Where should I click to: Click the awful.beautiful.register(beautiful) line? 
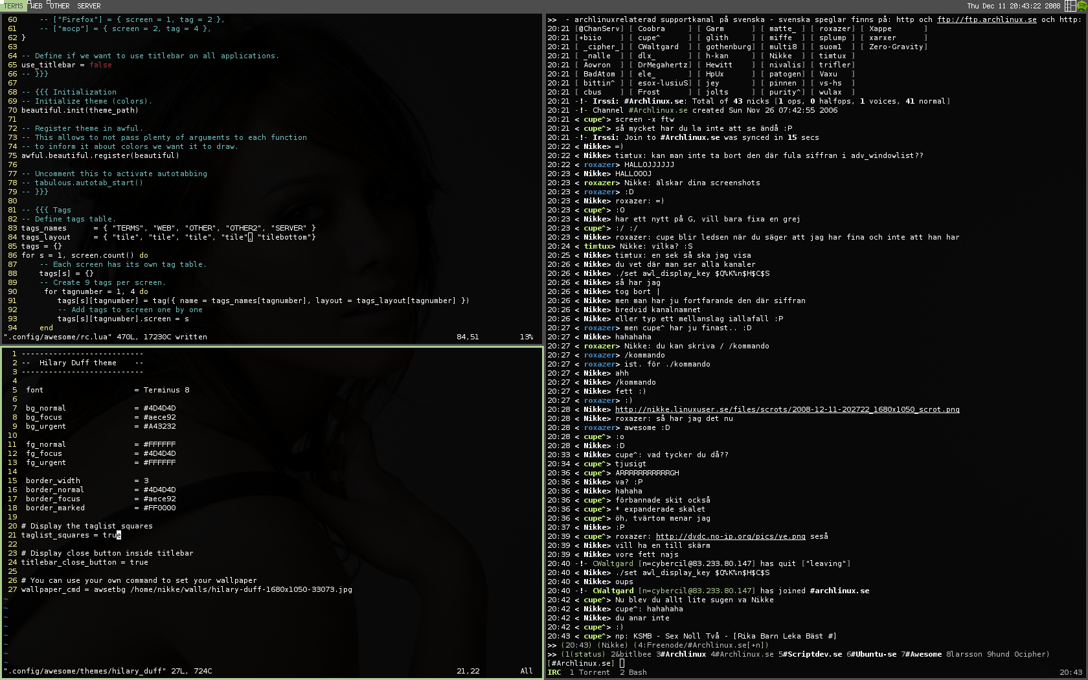pyautogui.click(x=100, y=155)
